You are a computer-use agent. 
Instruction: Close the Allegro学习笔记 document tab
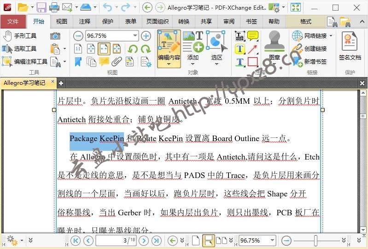coord(53,82)
